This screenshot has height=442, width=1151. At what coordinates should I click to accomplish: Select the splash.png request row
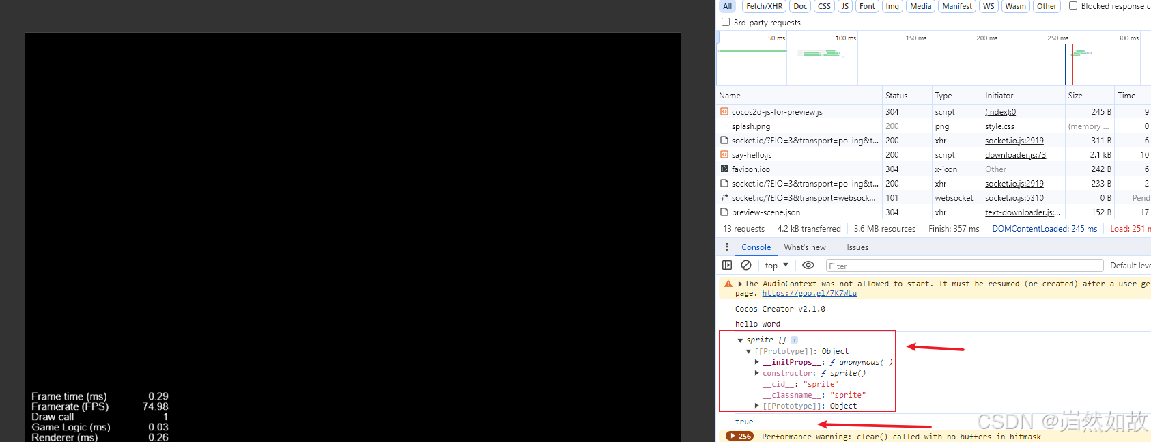click(x=934, y=126)
